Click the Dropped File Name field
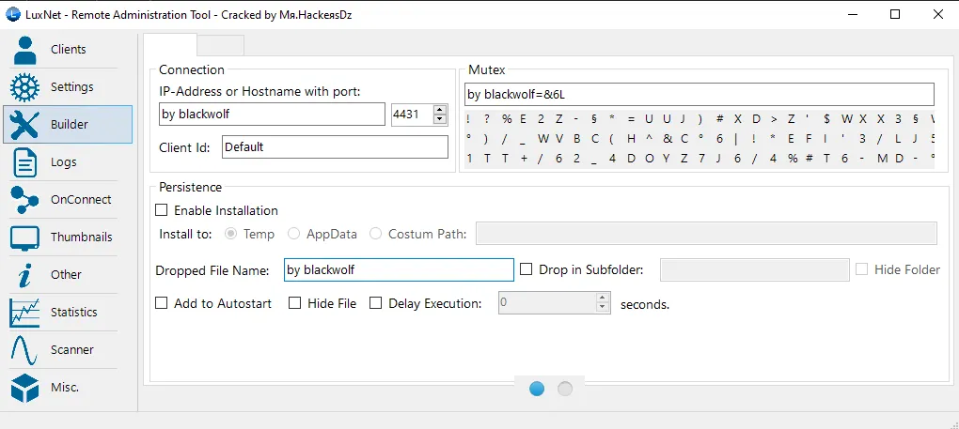This screenshot has height=429, width=959. [x=399, y=269]
